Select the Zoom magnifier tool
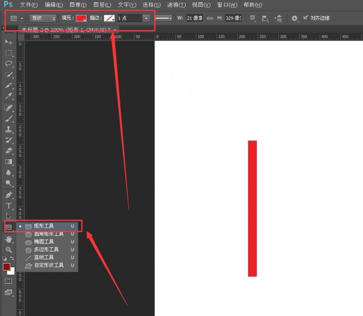 (8, 249)
